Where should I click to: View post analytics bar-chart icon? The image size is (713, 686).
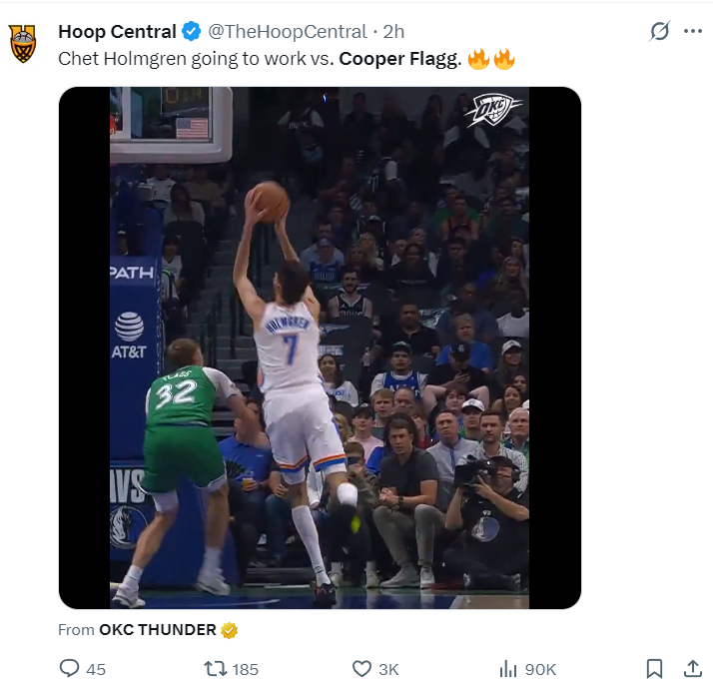tap(508, 668)
